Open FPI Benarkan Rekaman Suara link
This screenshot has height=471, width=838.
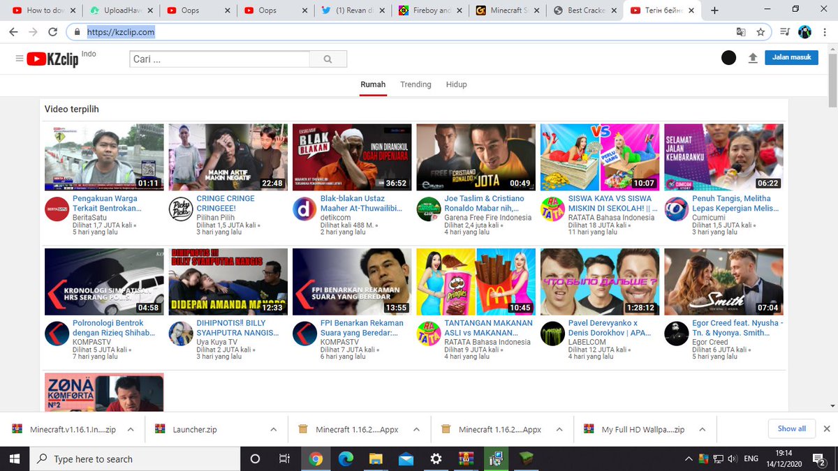click(362, 328)
